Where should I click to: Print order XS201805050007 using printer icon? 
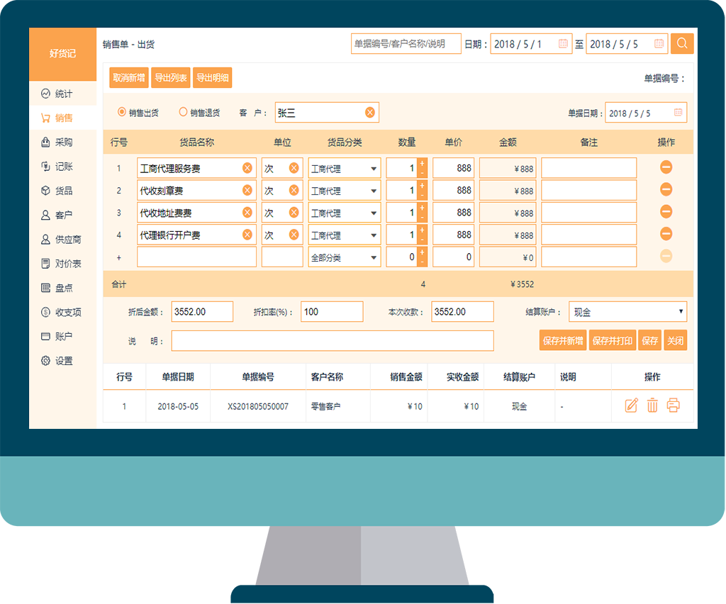point(673,406)
